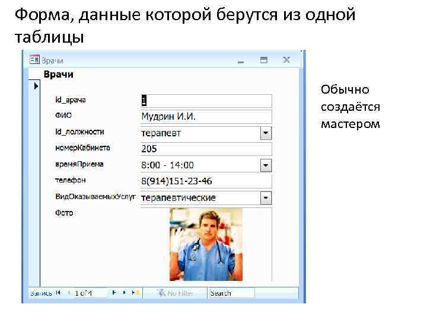Click the Запись label in navigation bar
The height and width of the screenshot is (320, 427).
point(41,293)
